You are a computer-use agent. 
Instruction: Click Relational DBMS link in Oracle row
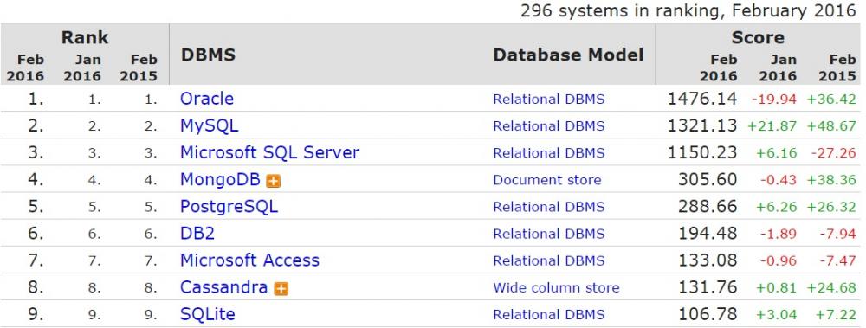tap(549, 100)
